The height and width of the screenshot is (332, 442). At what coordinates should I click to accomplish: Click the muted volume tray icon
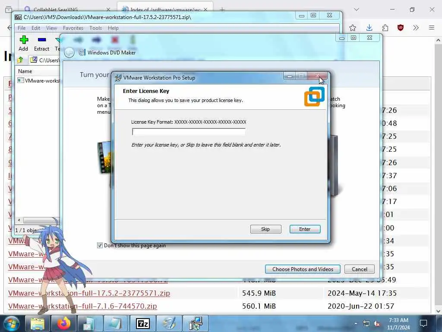(x=376, y=323)
